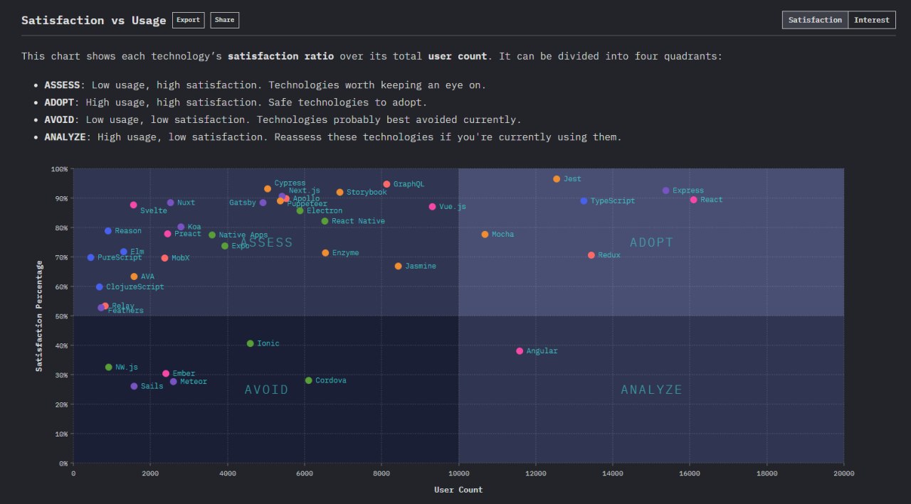Screen dimensions: 911x504
Task: Click the GraphQL data point
Action: click(x=387, y=184)
